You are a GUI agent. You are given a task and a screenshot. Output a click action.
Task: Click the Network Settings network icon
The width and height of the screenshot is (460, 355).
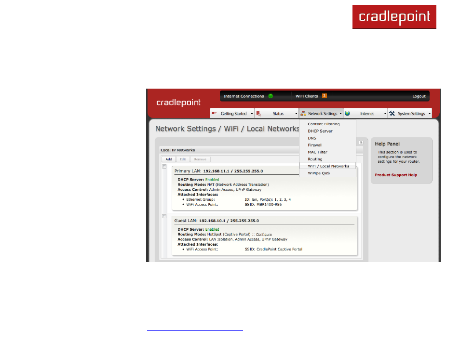click(303, 114)
